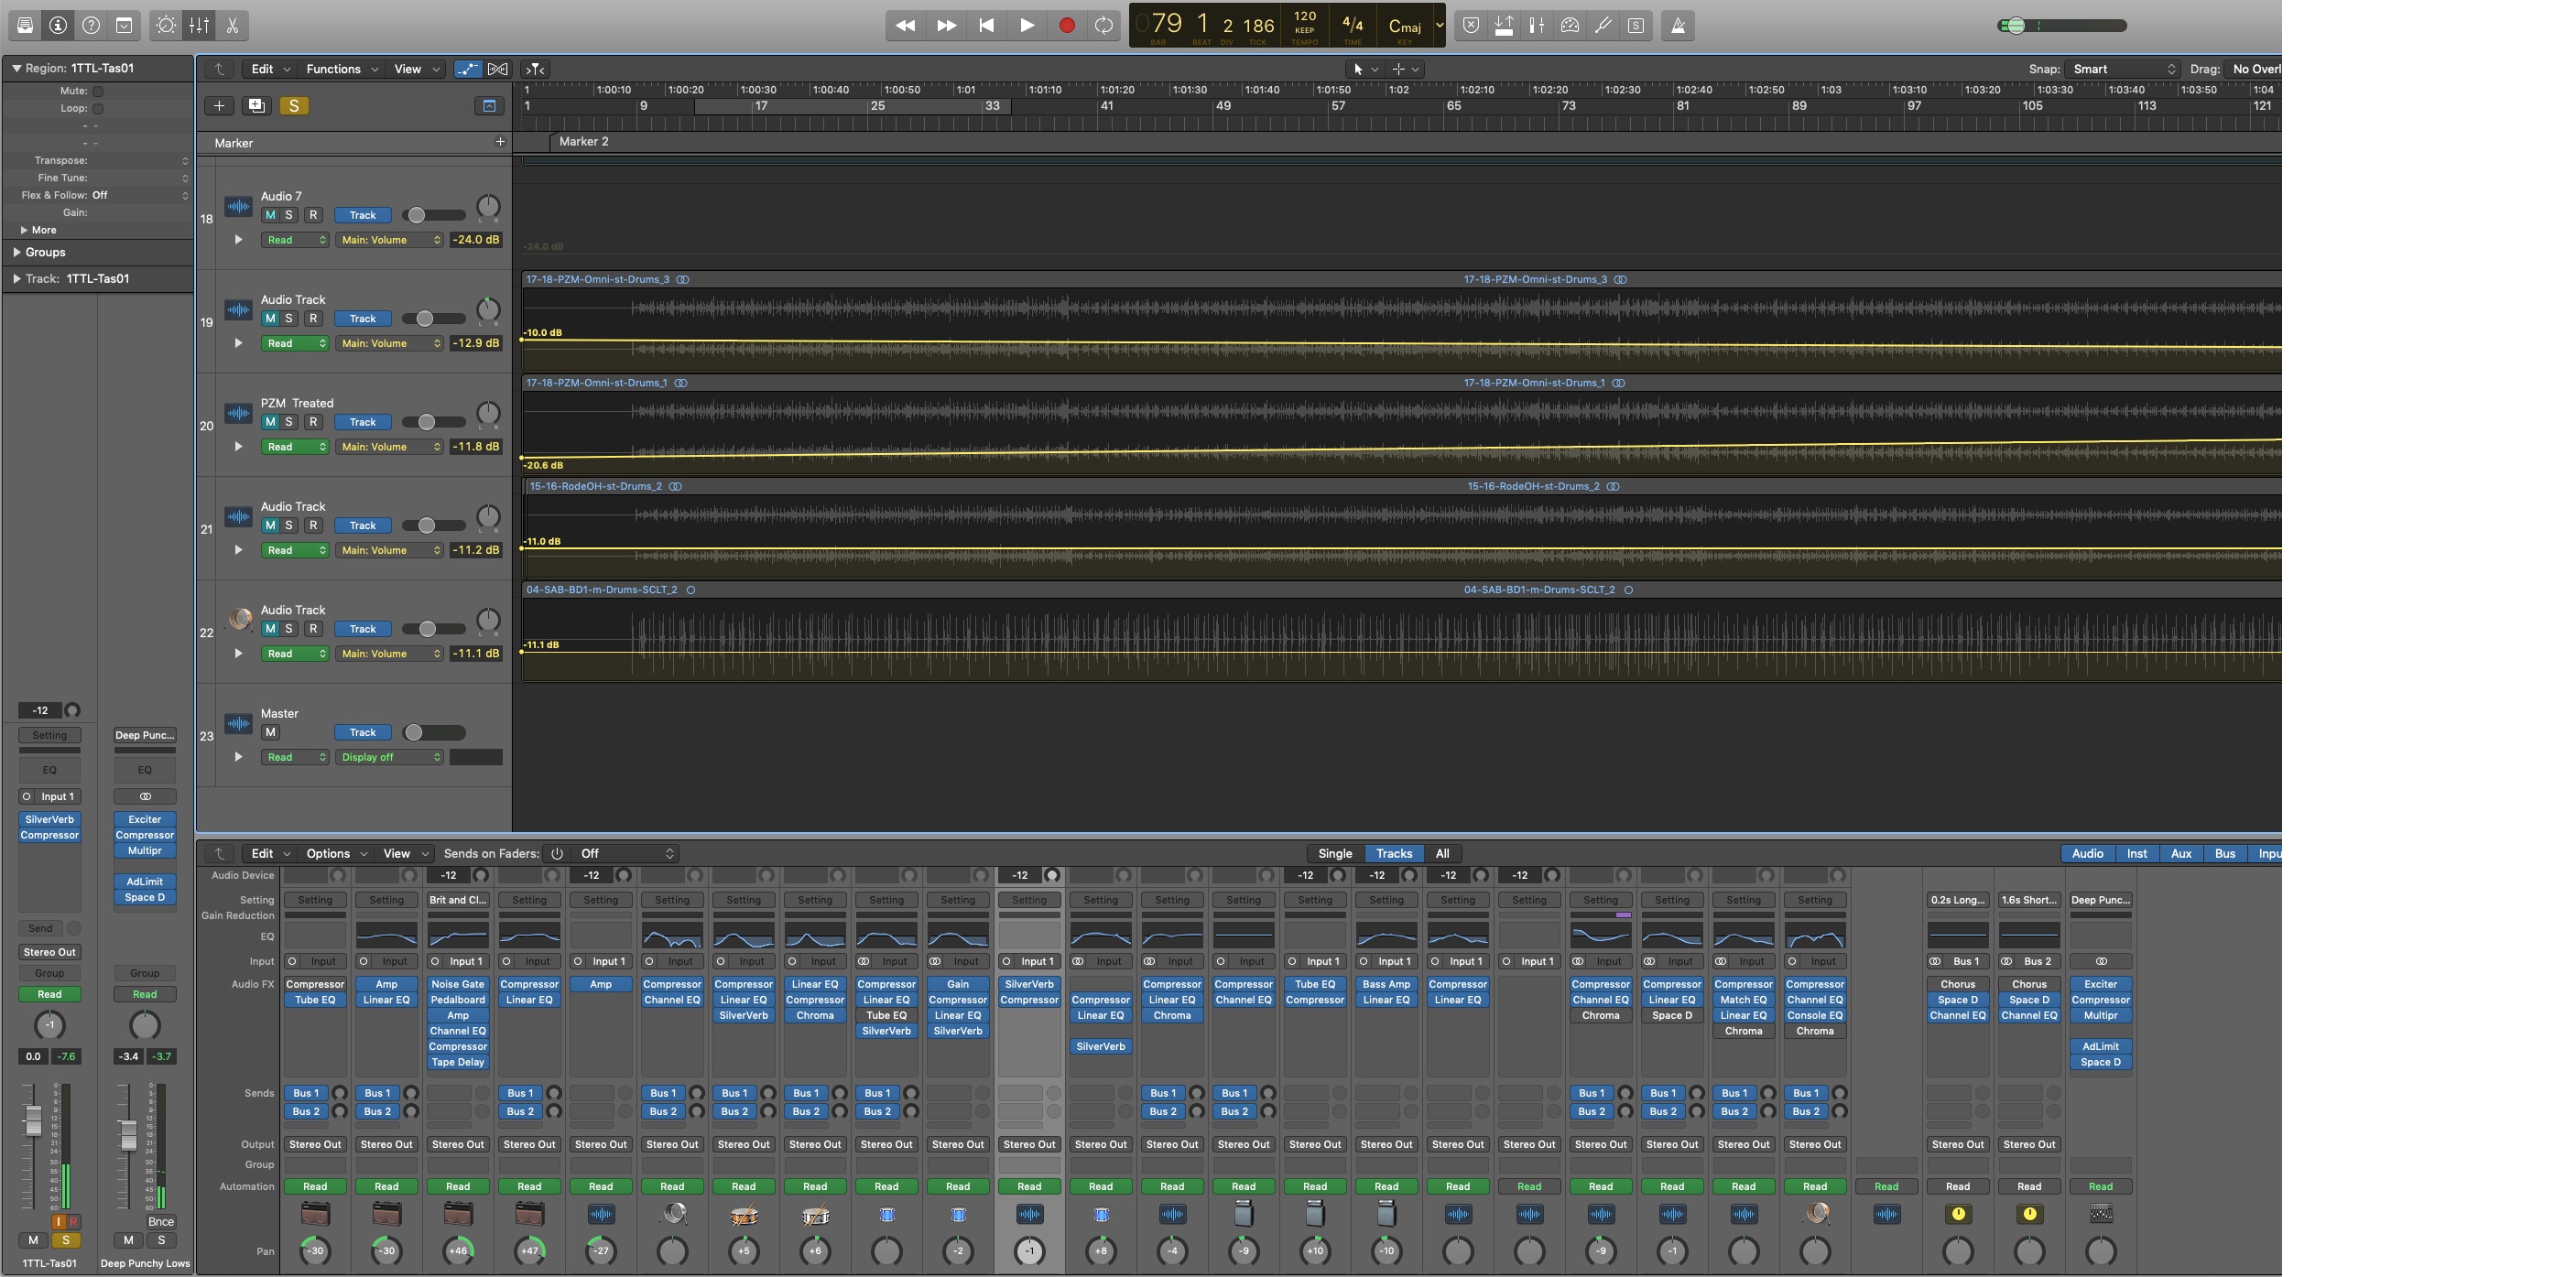This screenshot has height=1277, width=2576.
Task: Open Quick Help question mark icon
Action: click(91, 25)
